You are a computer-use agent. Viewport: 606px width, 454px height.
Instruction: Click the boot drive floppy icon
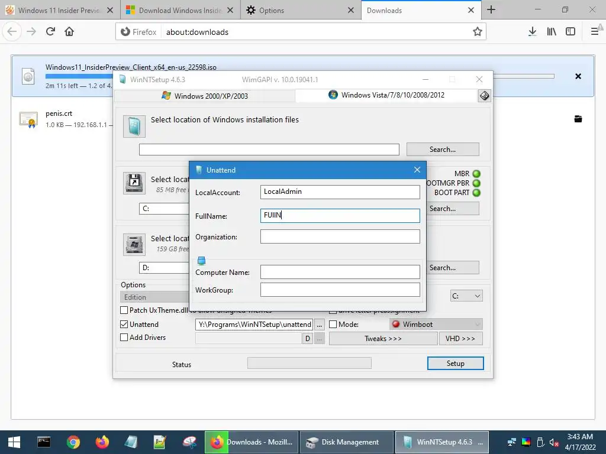tap(134, 183)
